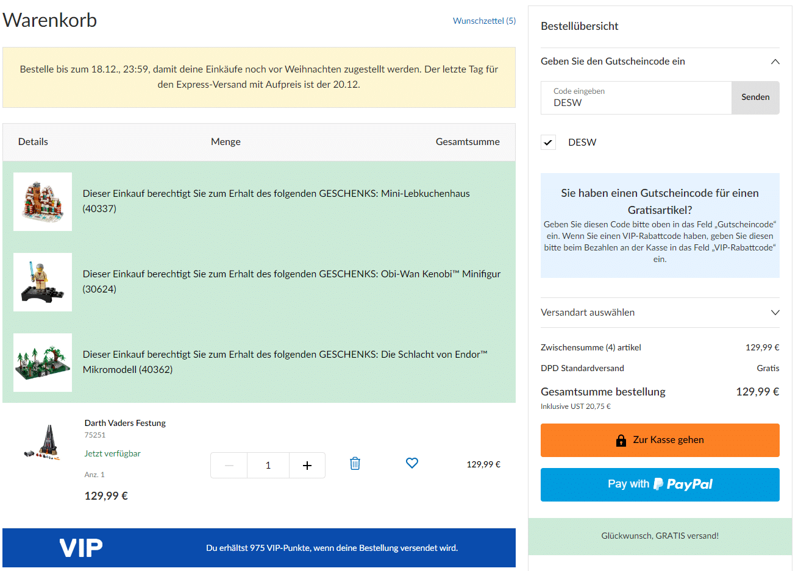Select the Gesamtsumme bestellung amount 129,99 €

(758, 392)
